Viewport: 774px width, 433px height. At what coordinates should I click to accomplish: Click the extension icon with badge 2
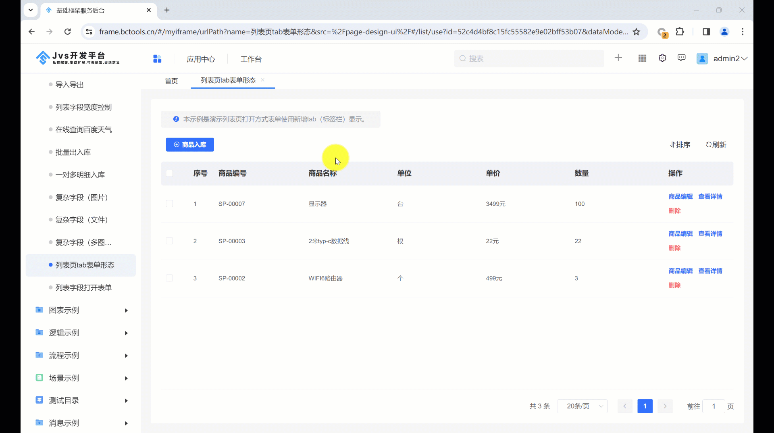coord(662,32)
